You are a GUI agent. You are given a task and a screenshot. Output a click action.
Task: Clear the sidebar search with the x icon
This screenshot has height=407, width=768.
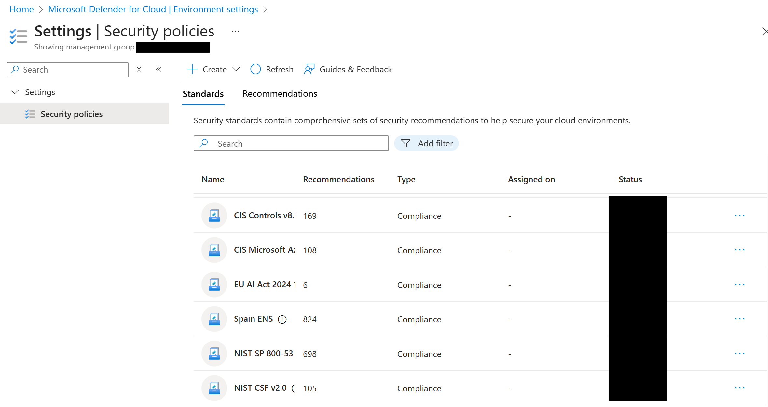point(139,69)
